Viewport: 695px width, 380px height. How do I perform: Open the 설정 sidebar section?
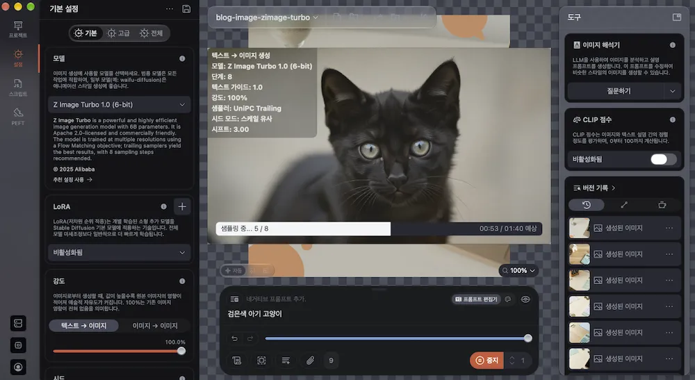click(x=18, y=58)
